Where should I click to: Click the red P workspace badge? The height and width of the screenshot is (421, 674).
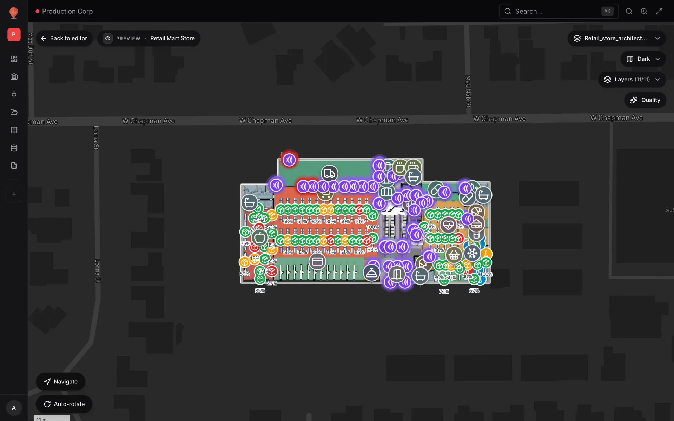click(x=14, y=35)
